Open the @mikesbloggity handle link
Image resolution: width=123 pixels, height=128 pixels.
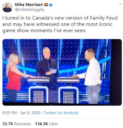pyautogui.click(x=30, y=9)
